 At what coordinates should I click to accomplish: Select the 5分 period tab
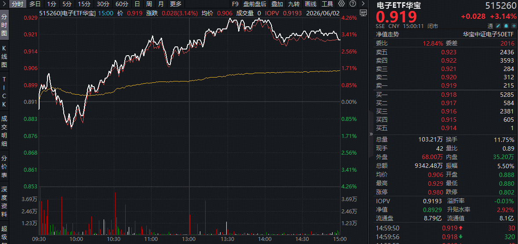point(67,4)
